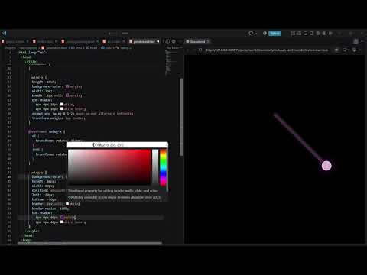Click the white swatch on the last box-shadow line

click(x=62, y=222)
